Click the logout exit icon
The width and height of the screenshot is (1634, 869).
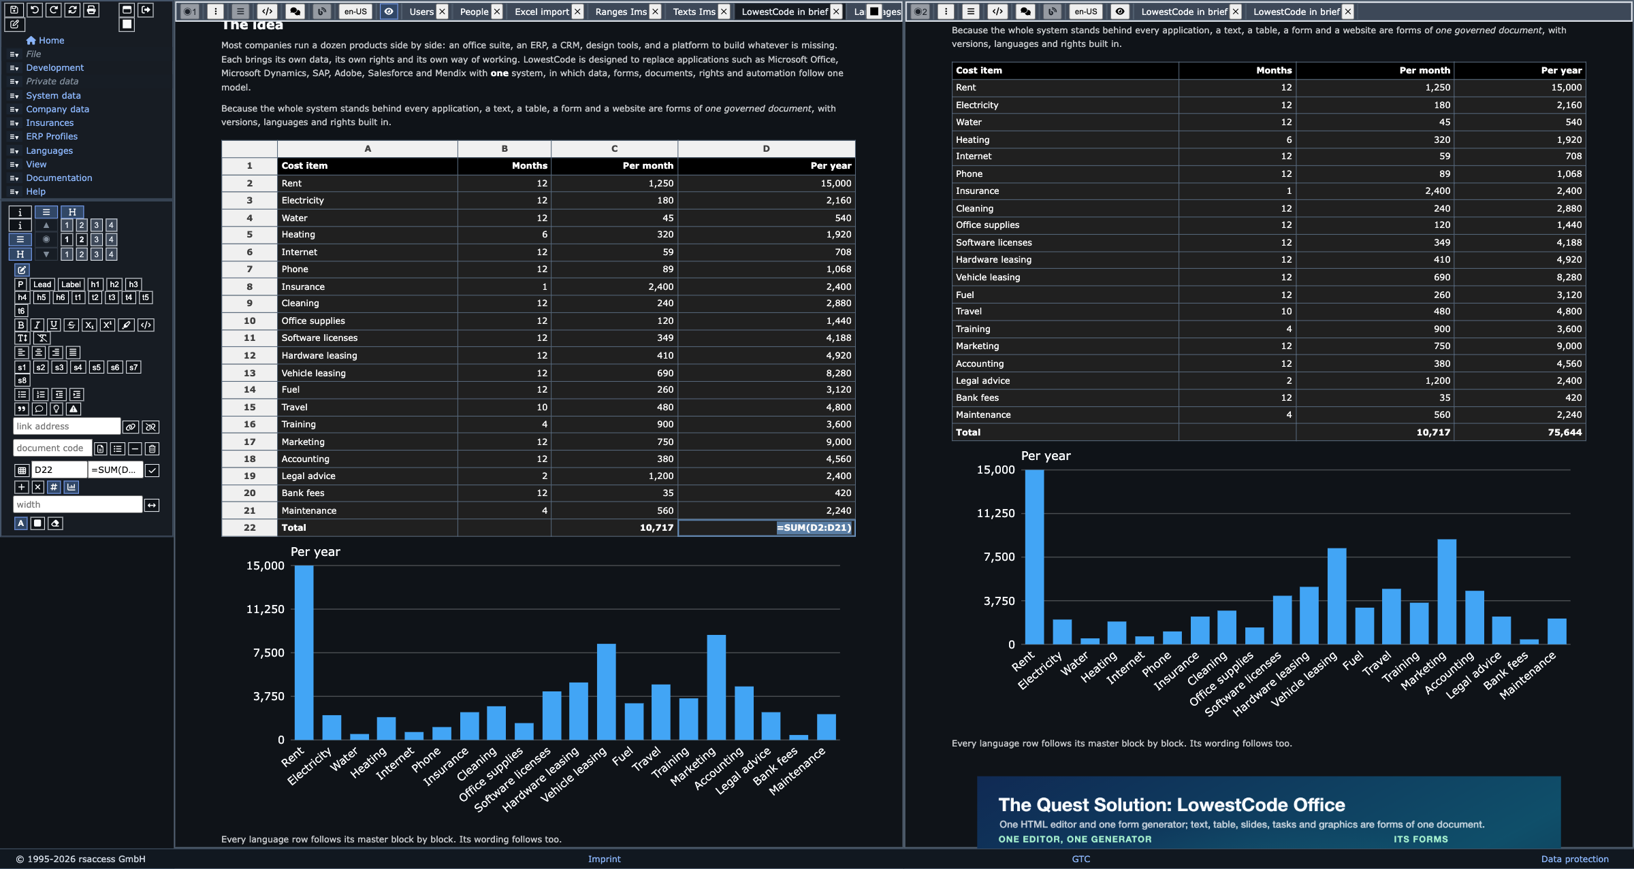click(146, 10)
